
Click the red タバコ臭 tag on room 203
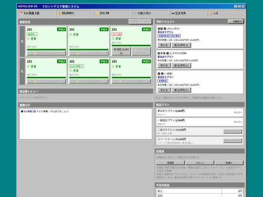(x=117, y=34)
